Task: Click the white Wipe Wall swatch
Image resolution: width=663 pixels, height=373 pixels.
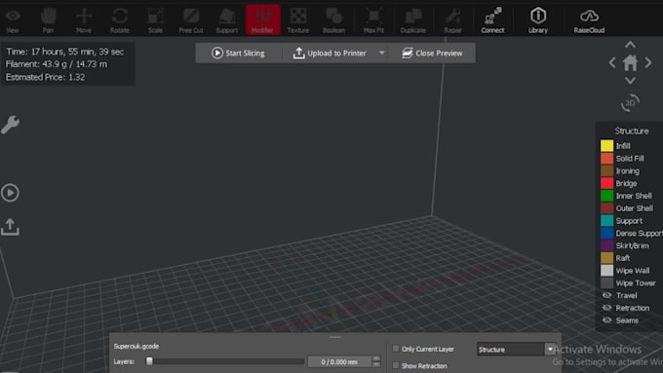Action: [x=606, y=271]
